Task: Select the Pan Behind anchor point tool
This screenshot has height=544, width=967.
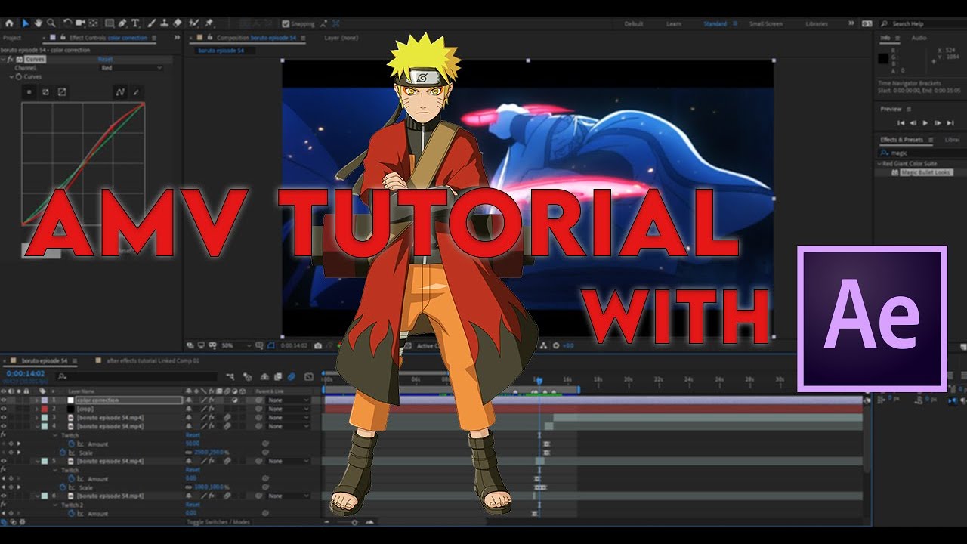Action: [x=94, y=23]
